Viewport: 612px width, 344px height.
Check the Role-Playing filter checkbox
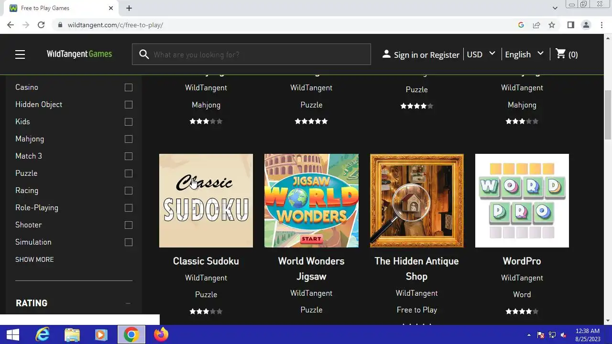129,208
